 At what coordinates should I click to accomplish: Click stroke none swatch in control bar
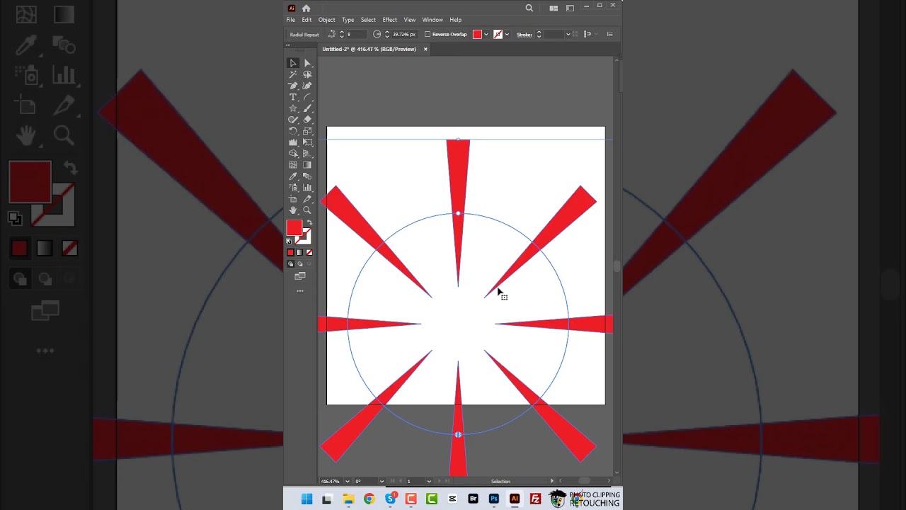pyautogui.click(x=498, y=34)
